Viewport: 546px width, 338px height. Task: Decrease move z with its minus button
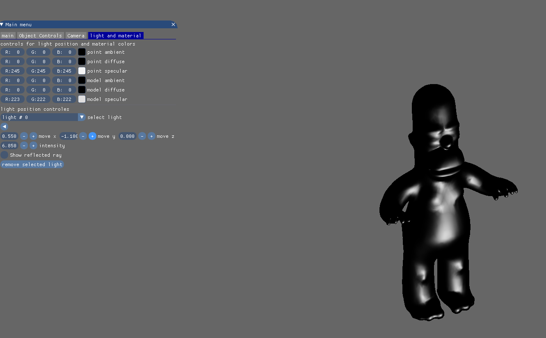(x=142, y=136)
